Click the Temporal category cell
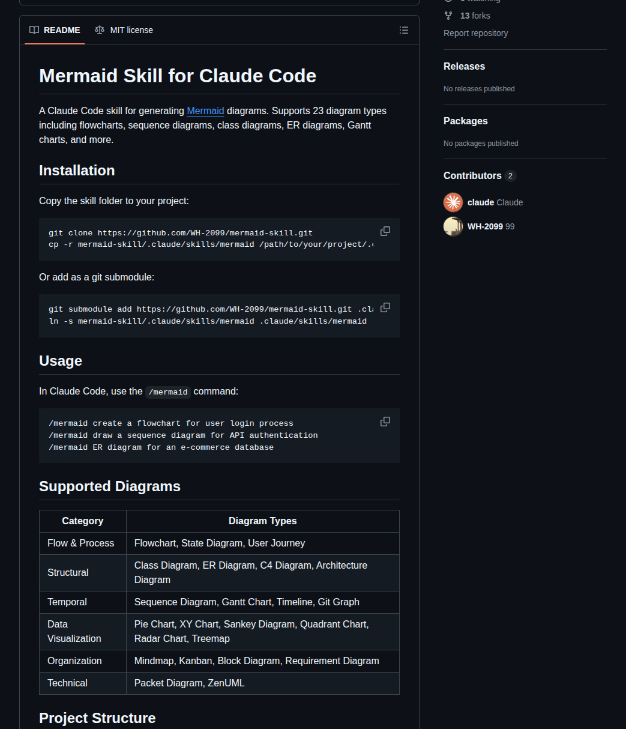The width and height of the screenshot is (626, 729). pyautogui.click(x=83, y=602)
